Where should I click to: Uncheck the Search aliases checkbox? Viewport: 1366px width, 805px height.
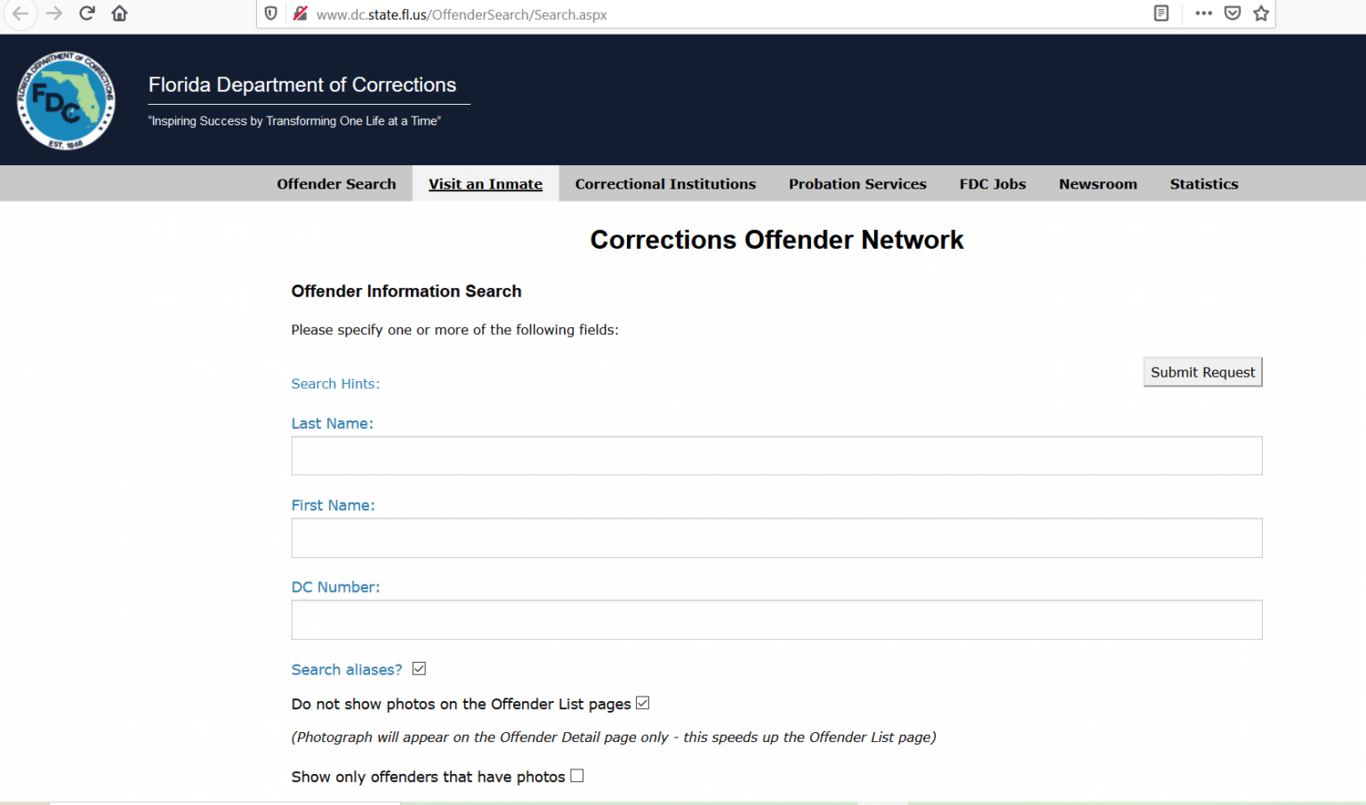click(419, 669)
